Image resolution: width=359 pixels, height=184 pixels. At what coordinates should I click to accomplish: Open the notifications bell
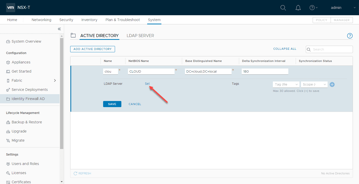point(298,8)
